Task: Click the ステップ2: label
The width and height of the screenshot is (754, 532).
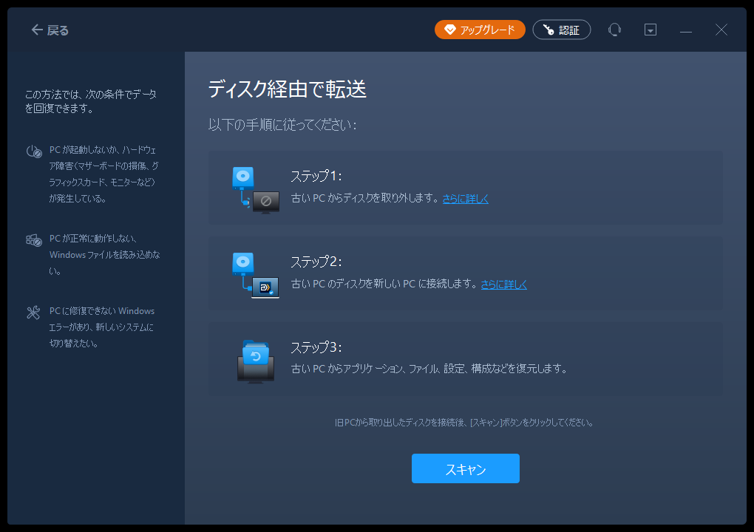Action: tap(316, 262)
